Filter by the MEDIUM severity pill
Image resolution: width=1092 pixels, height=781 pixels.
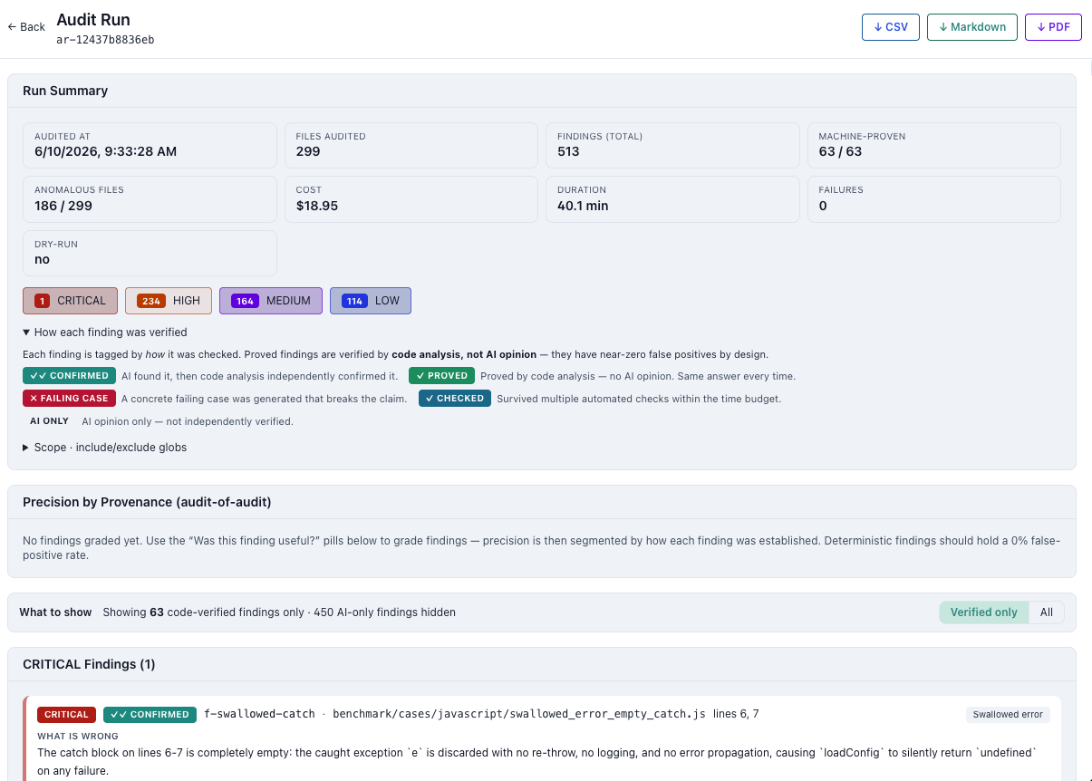271,301
